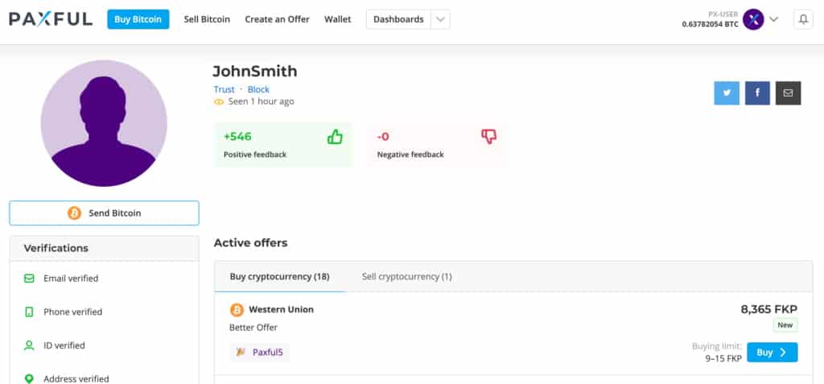824x384 pixels.
Task: Open the notifications bell
Action: (803, 19)
